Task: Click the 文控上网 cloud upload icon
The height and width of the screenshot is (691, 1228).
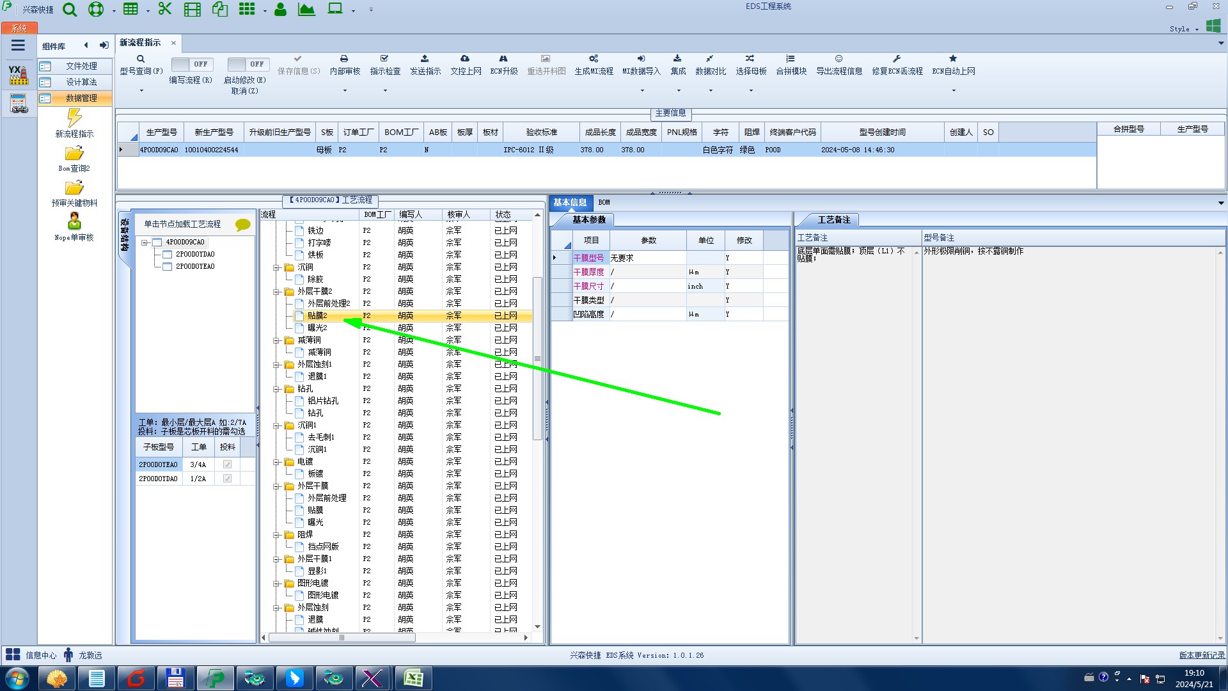Action: click(x=465, y=59)
